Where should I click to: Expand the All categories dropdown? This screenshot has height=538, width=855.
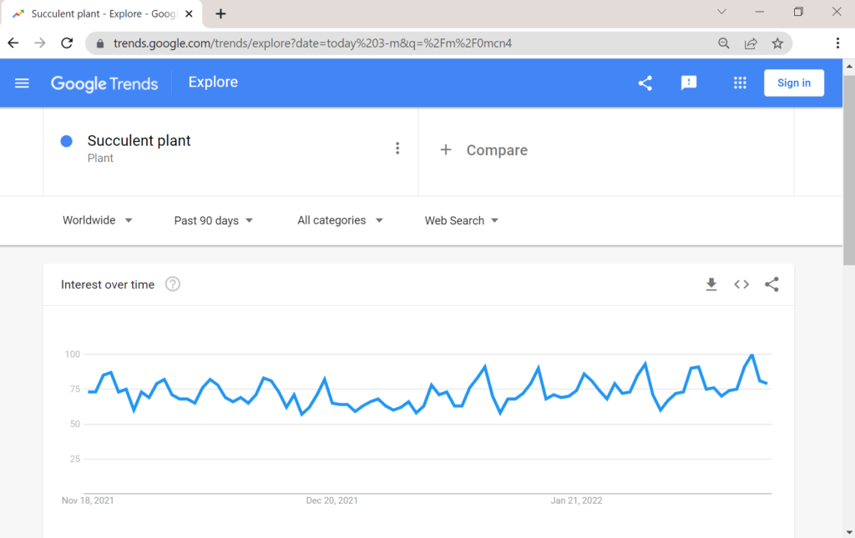tap(340, 220)
